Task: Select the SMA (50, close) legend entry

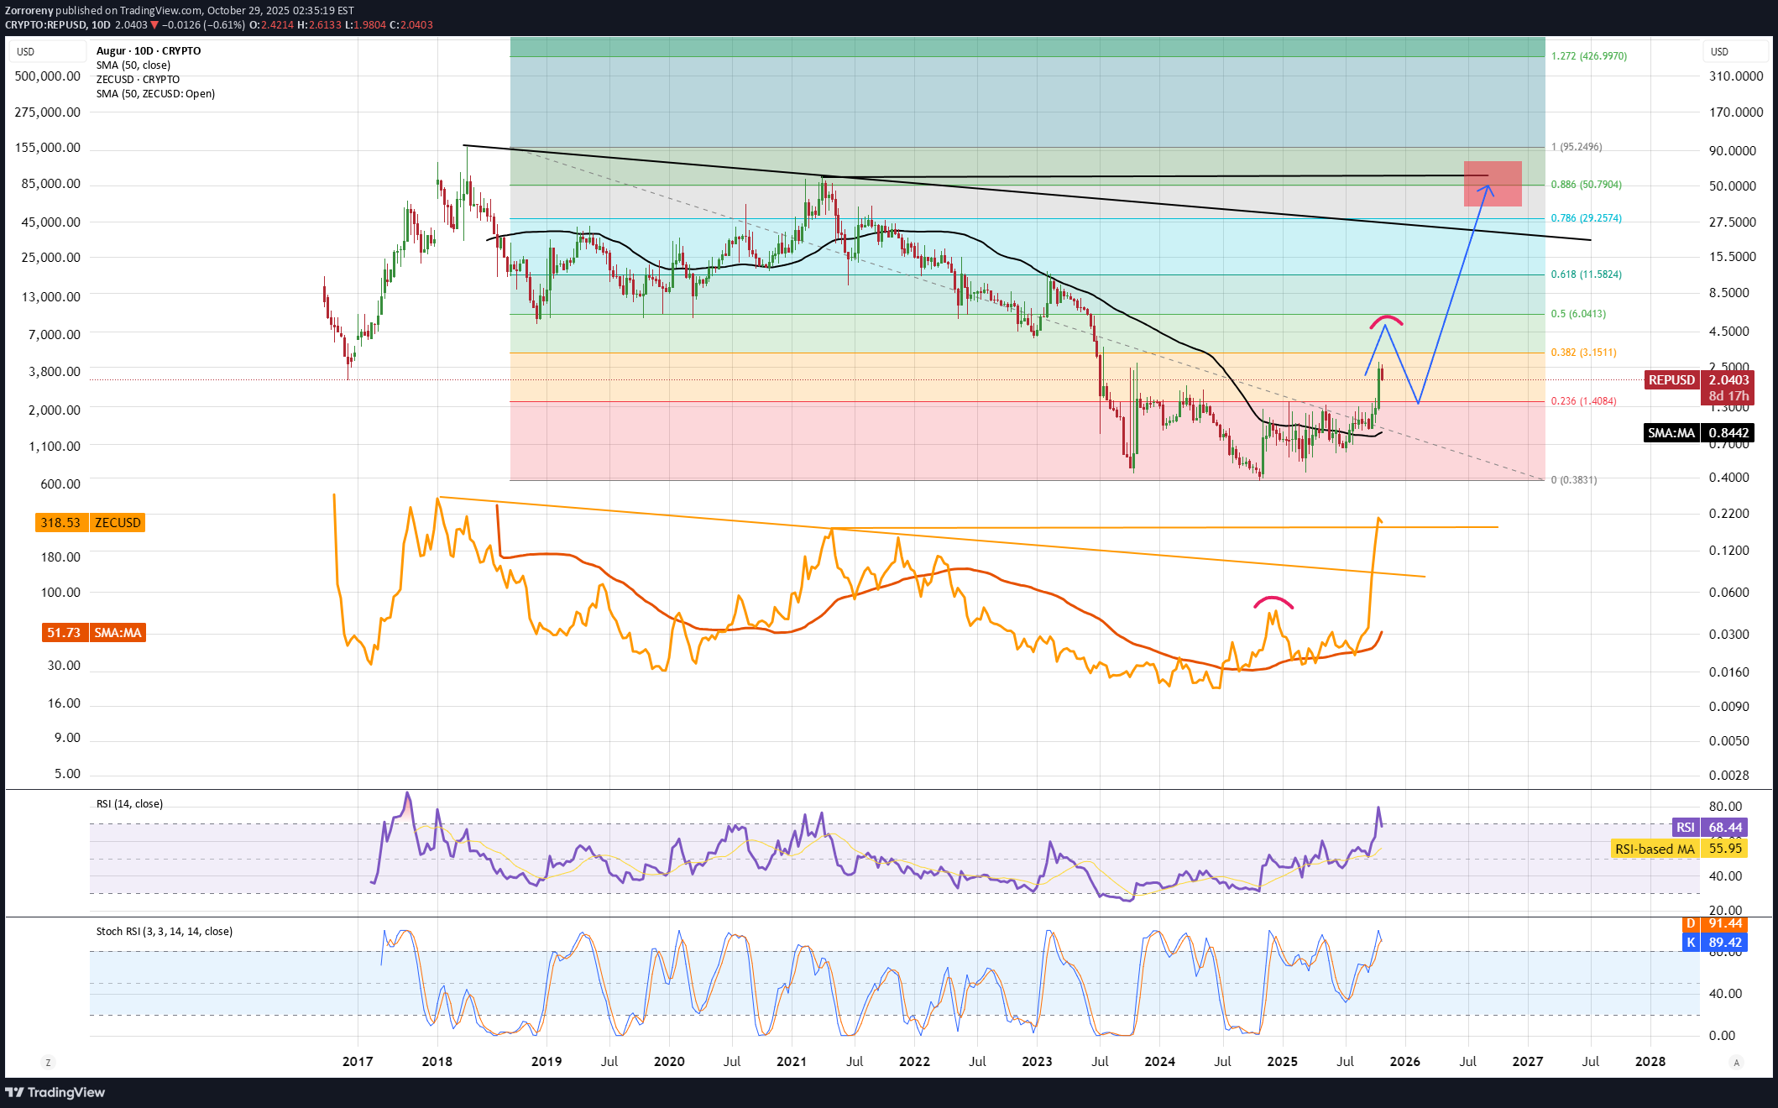Action: [133, 65]
